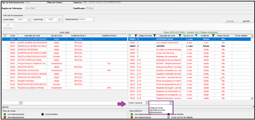Viewport: 255px width, 120px height.
Task: Select row PREJUIZOS ACUMULADOS
Action: click(x=65, y=70)
